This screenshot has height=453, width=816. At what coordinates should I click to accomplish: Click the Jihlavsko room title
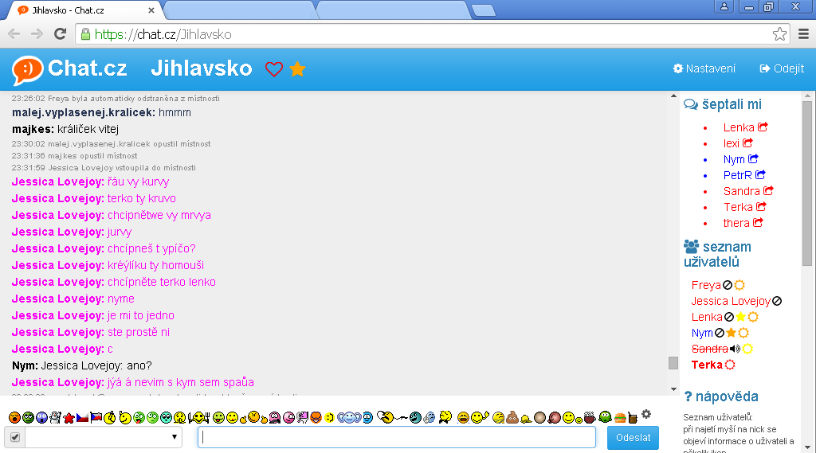click(x=202, y=68)
